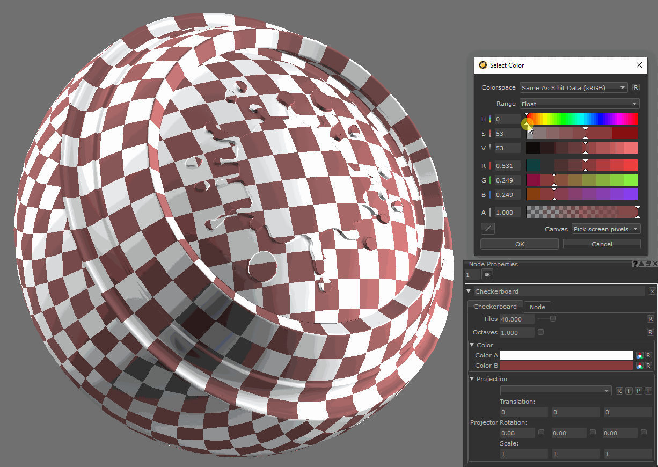
Task: Close the Checkerboard node properties with x
Action: click(652, 291)
